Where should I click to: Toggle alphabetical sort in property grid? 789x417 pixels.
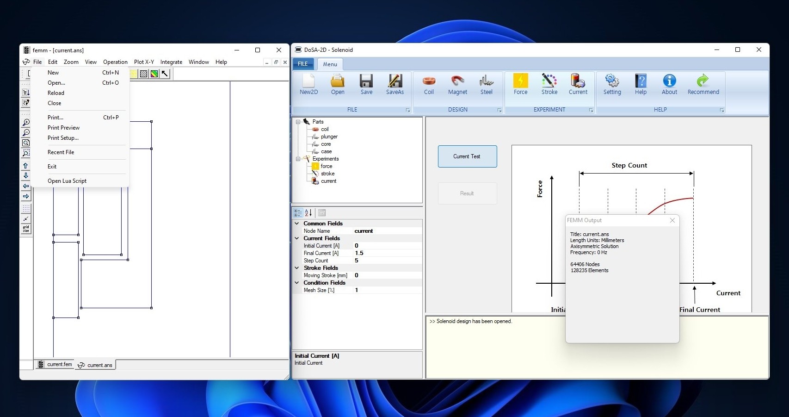(308, 213)
